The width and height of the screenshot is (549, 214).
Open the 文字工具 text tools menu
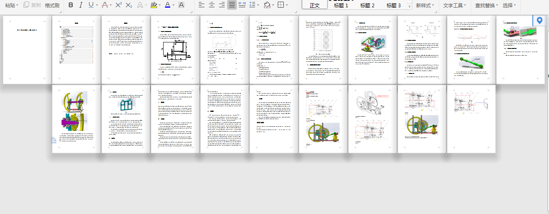[454, 5]
